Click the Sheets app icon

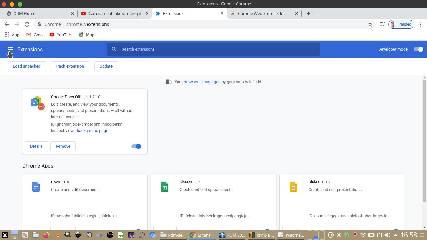(165, 187)
